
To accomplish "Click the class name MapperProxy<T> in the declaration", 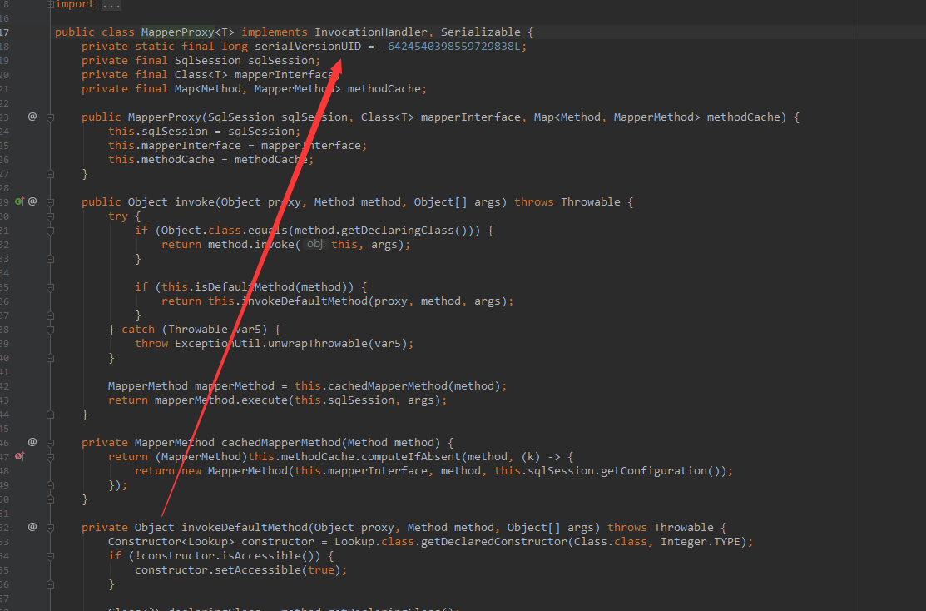I will 188,32.
